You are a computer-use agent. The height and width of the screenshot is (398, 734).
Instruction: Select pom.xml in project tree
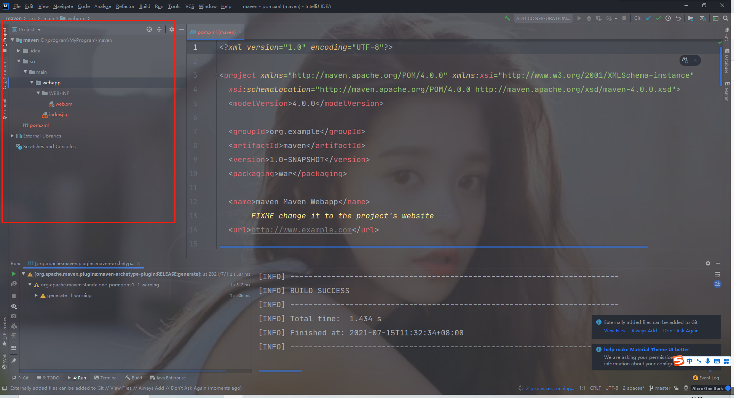click(39, 125)
